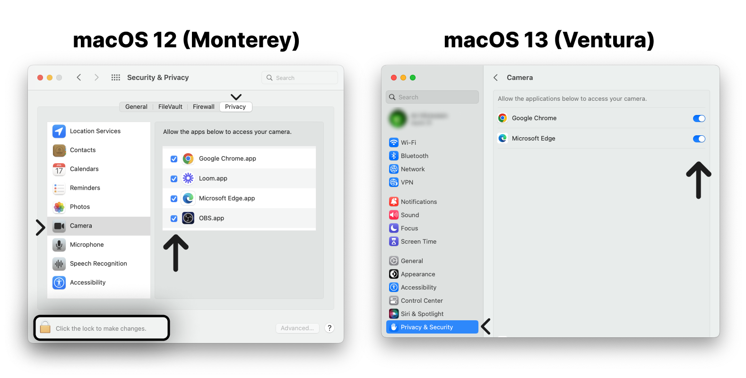Screen dimensions: 746x378
Task: Open Wi-Fi settings in sidebar
Action: pos(408,142)
